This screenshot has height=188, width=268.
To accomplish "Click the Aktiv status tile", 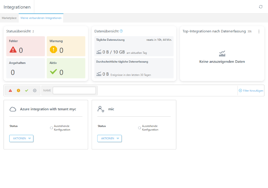I will (x=66, y=68).
